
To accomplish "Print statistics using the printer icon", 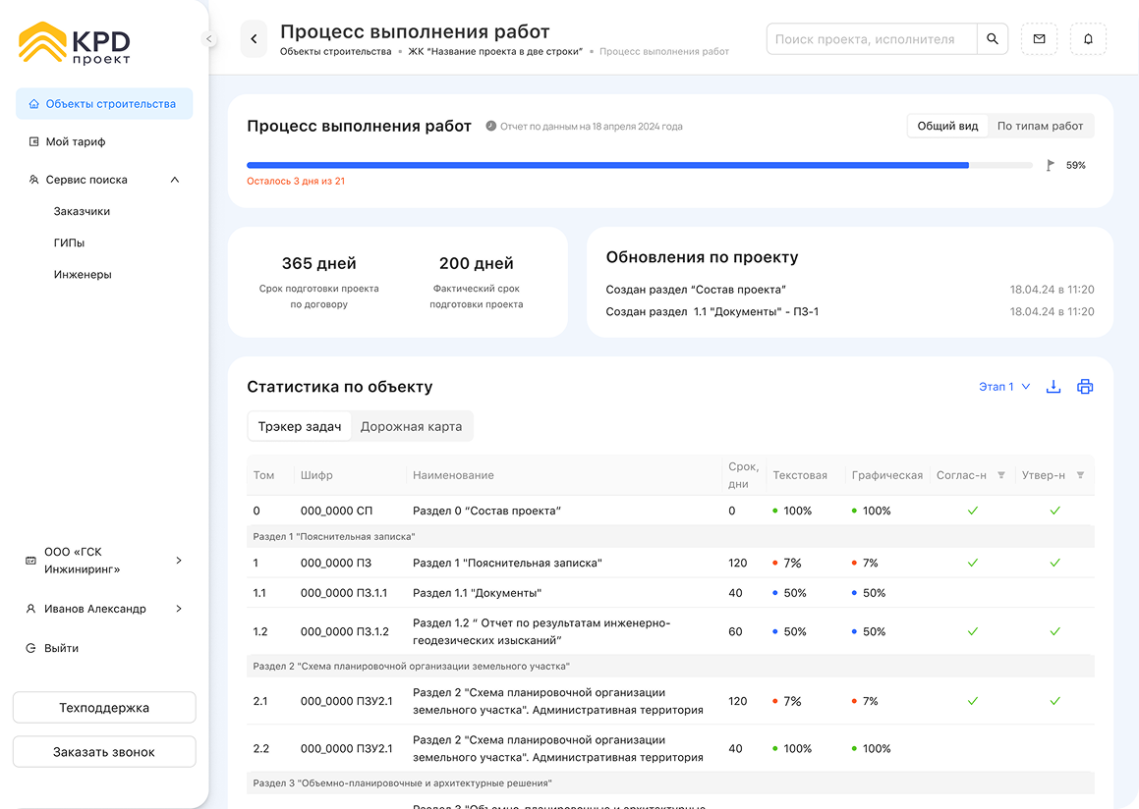I will 1085,387.
